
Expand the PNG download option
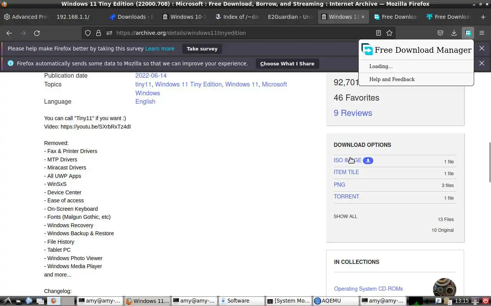339,184
